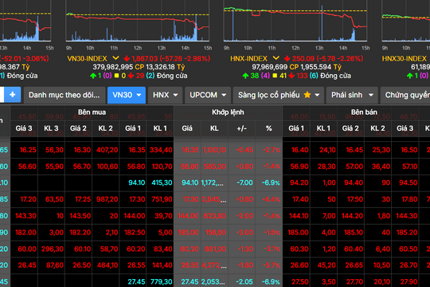Click the VN30 volume 379,982,995 CP text
The width and height of the screenshot is (430, 287).
[118, 67]
